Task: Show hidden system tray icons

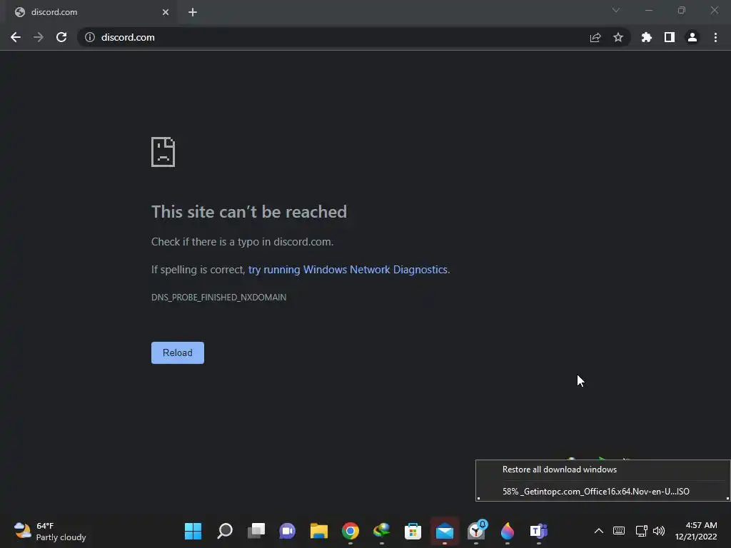Action: pyautogui.click(x=599, y=531)
